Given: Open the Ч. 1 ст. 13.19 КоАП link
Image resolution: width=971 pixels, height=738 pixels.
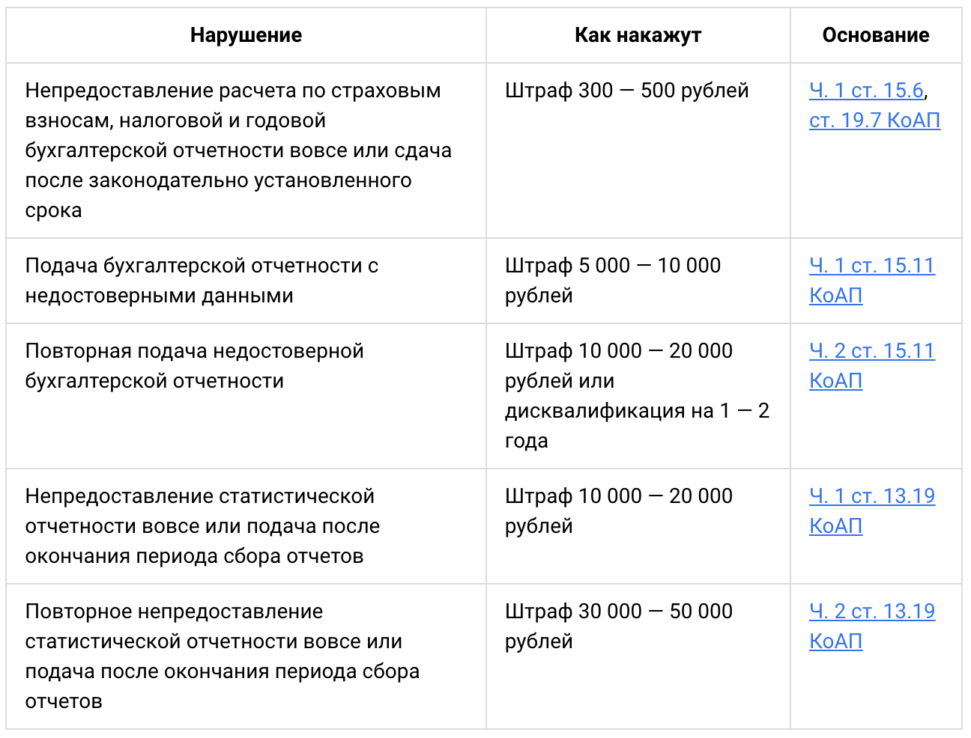Looking at the screenshot, I should (x=872, y=511).
